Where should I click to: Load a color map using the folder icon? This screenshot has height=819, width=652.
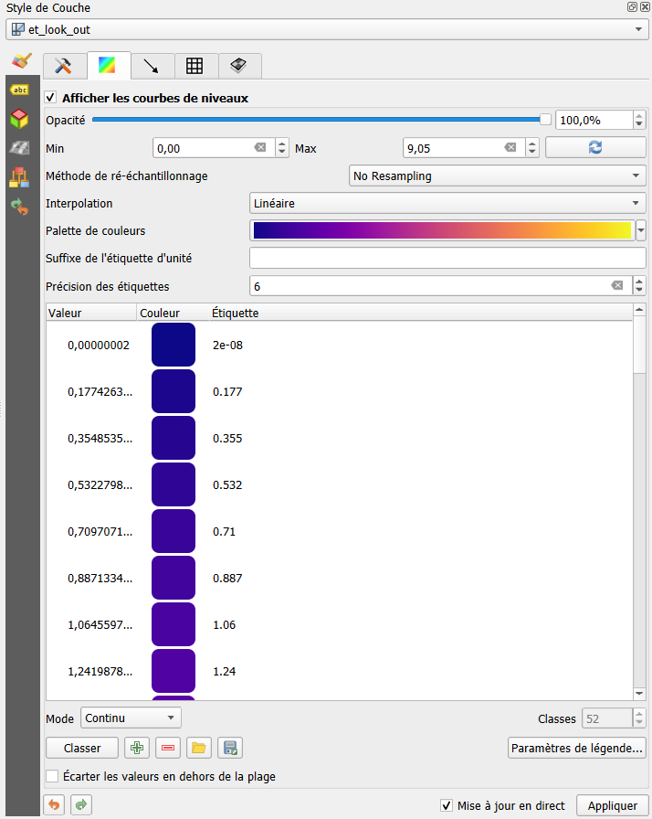coord(199,748)
